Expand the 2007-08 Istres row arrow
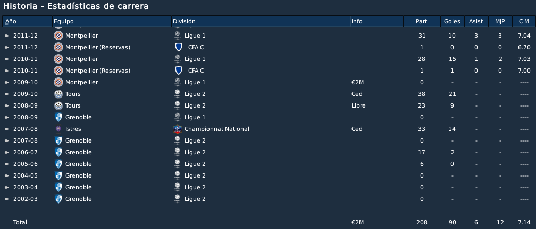The width and height of the screenshot is (536, 229). [7, 129]
